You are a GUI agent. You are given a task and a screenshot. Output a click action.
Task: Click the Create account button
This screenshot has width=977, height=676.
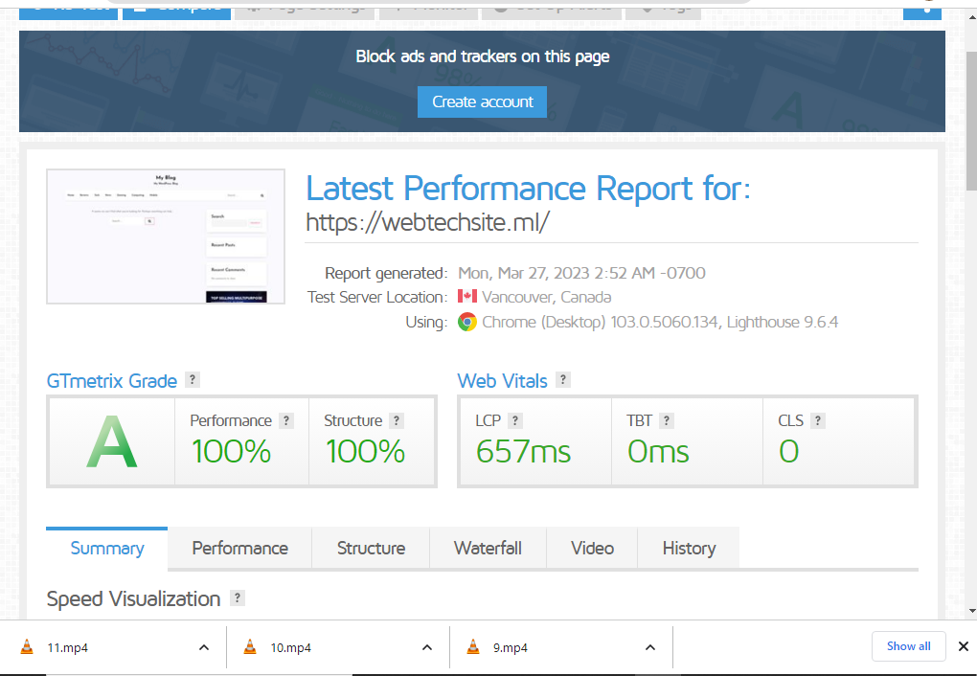[482, 101]
